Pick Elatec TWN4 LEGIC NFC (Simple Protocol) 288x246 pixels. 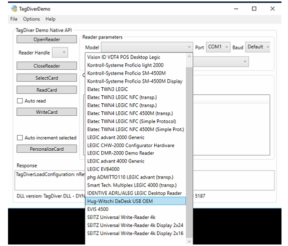coord(136,121)
